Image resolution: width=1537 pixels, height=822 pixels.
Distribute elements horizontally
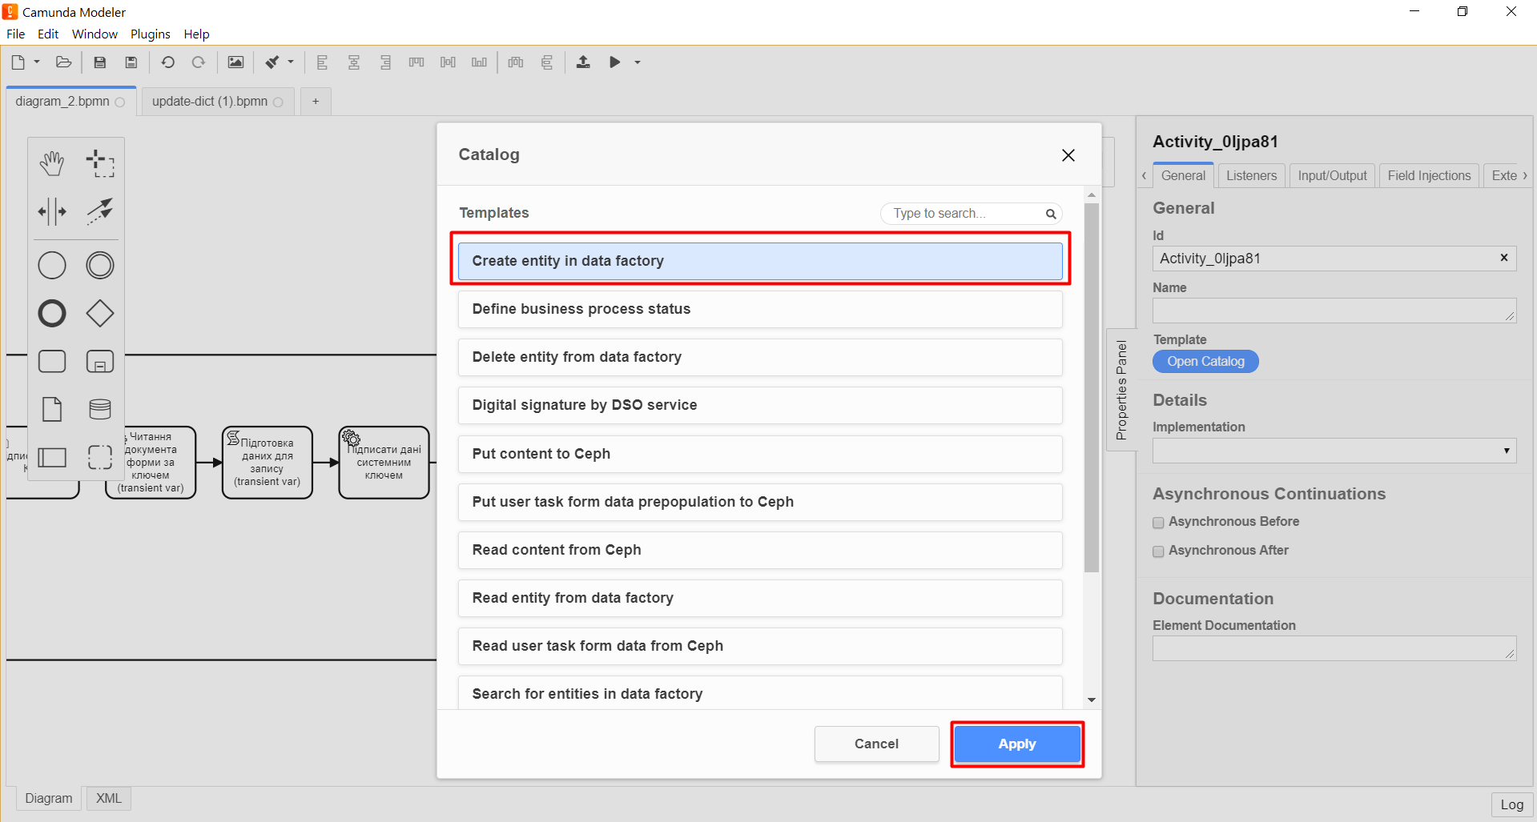516,62
